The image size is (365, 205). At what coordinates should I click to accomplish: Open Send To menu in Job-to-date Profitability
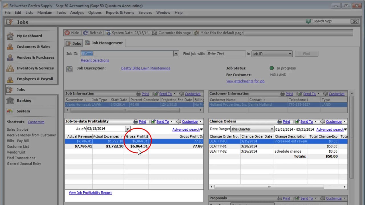pos(162,122)
